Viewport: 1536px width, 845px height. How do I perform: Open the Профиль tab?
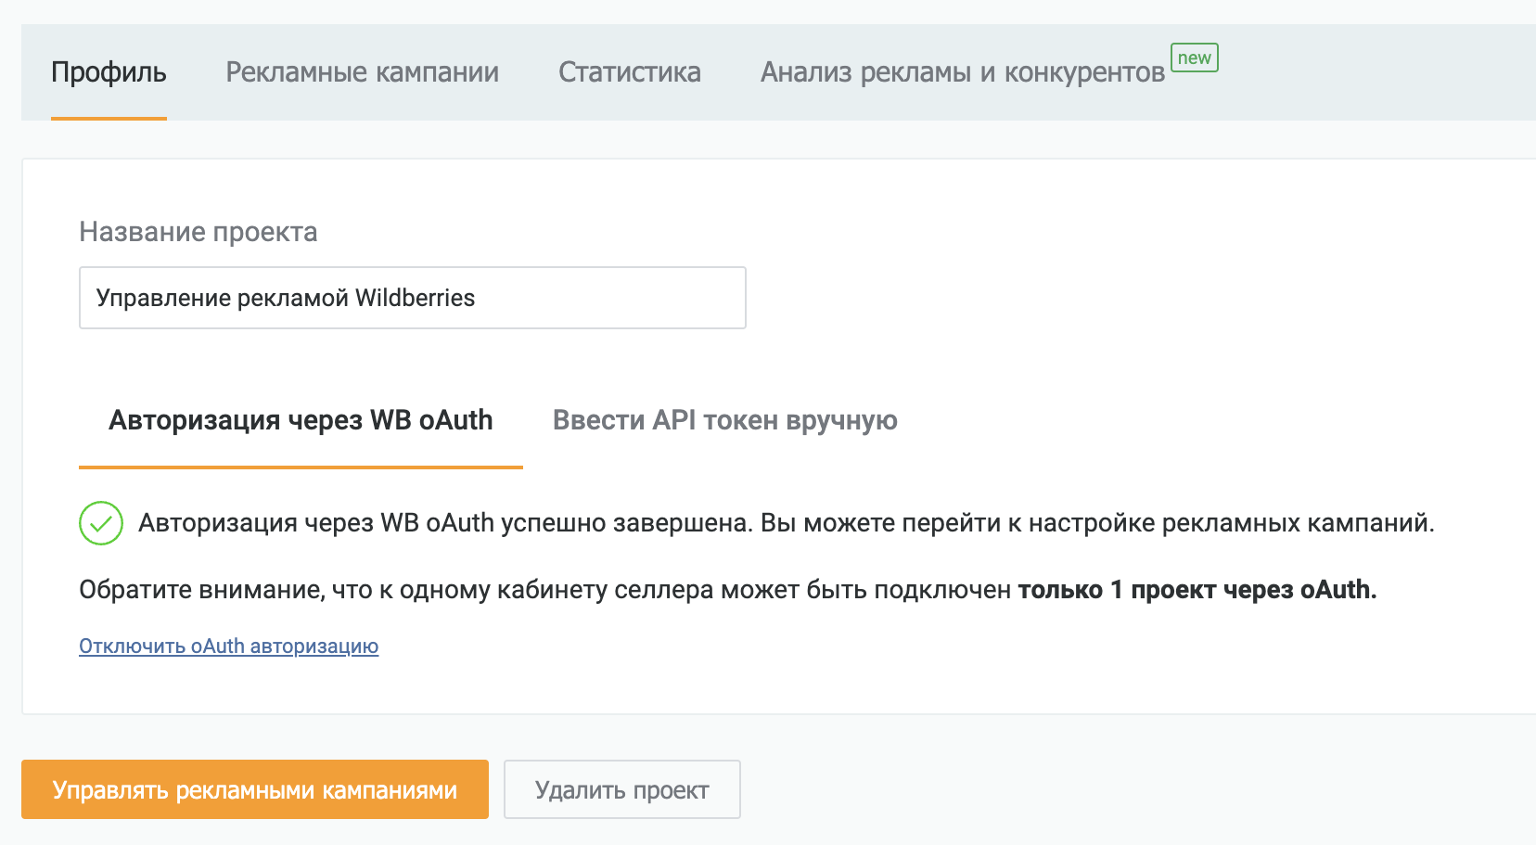109,72
